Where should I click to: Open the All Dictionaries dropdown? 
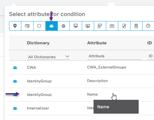pos(48,57)
